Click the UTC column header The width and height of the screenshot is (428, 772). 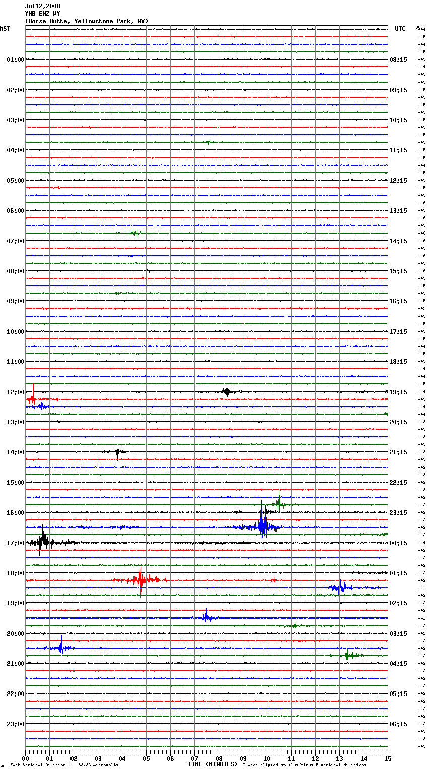(x=400, y=29)
